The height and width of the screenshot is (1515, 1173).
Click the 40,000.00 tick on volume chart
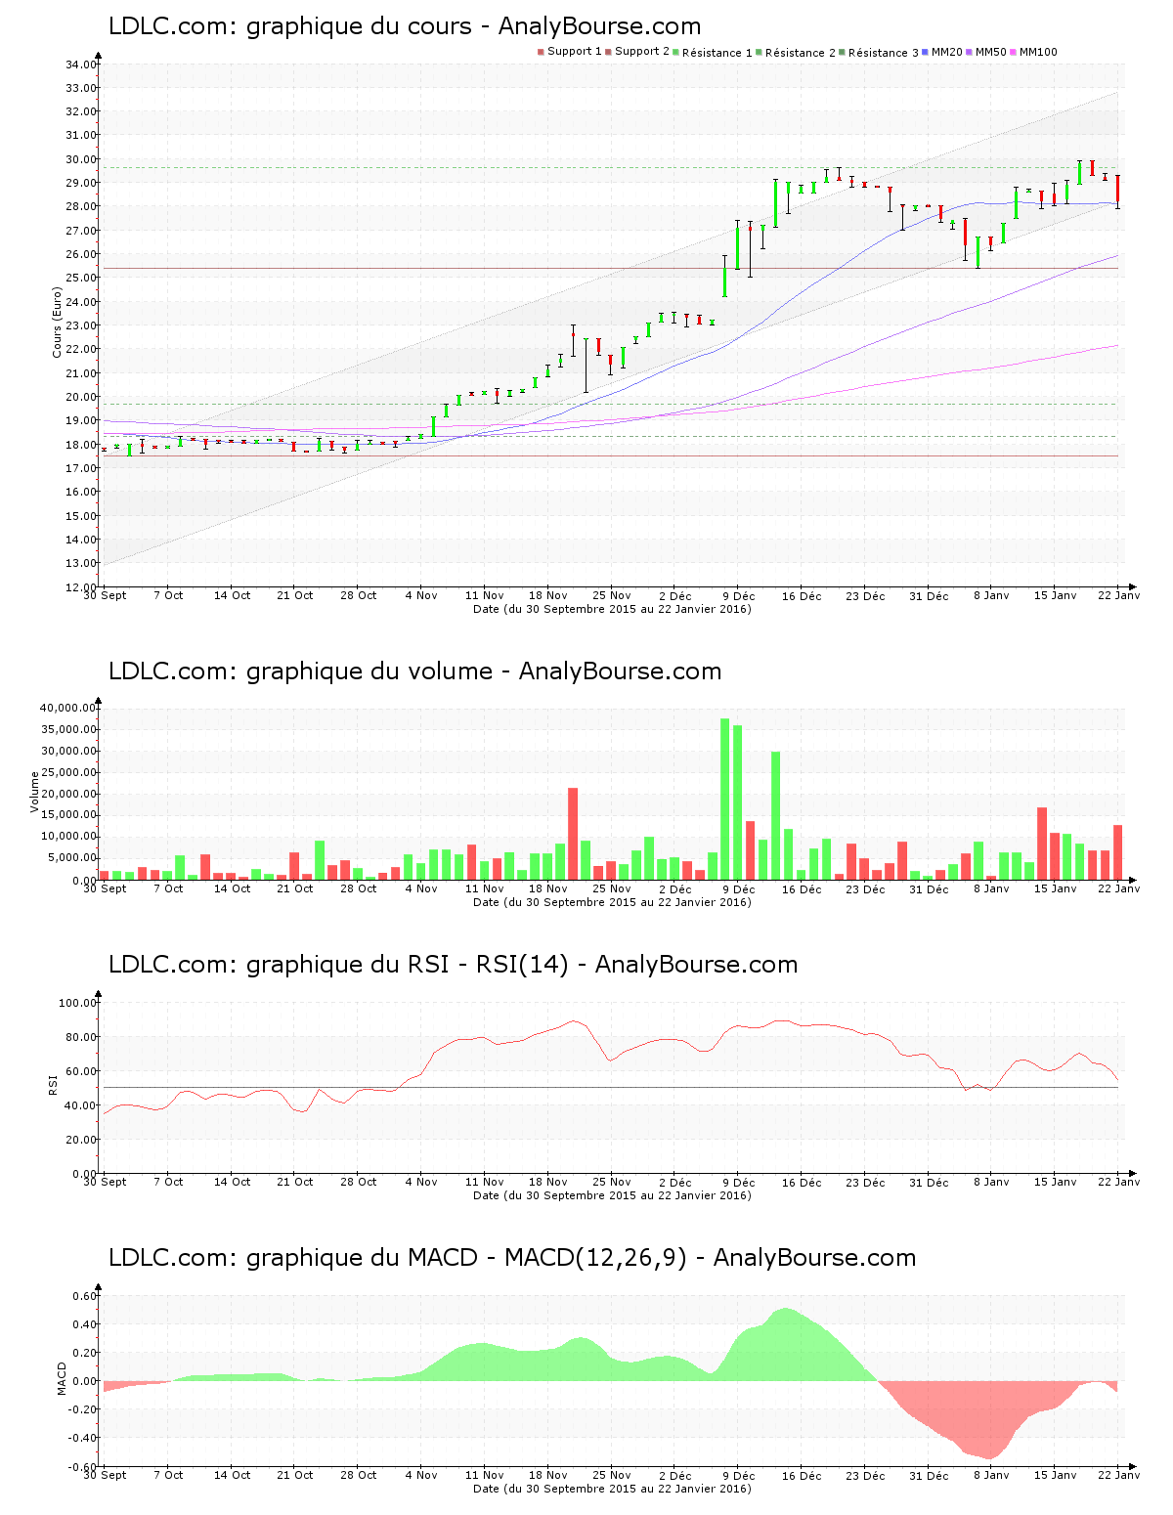click(x=68, y=708)
